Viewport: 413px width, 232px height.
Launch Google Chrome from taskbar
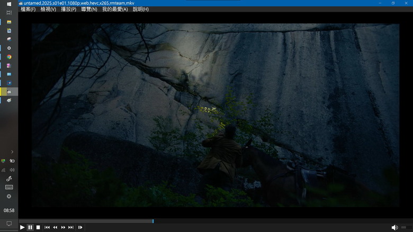(x=9, y=57)
